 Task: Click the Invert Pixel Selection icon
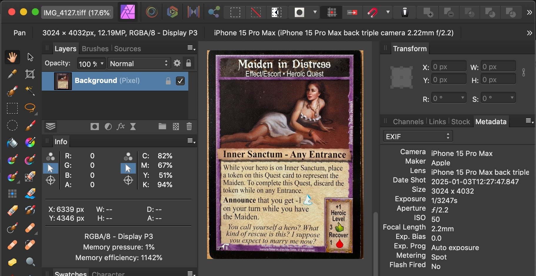coord(276,12)
